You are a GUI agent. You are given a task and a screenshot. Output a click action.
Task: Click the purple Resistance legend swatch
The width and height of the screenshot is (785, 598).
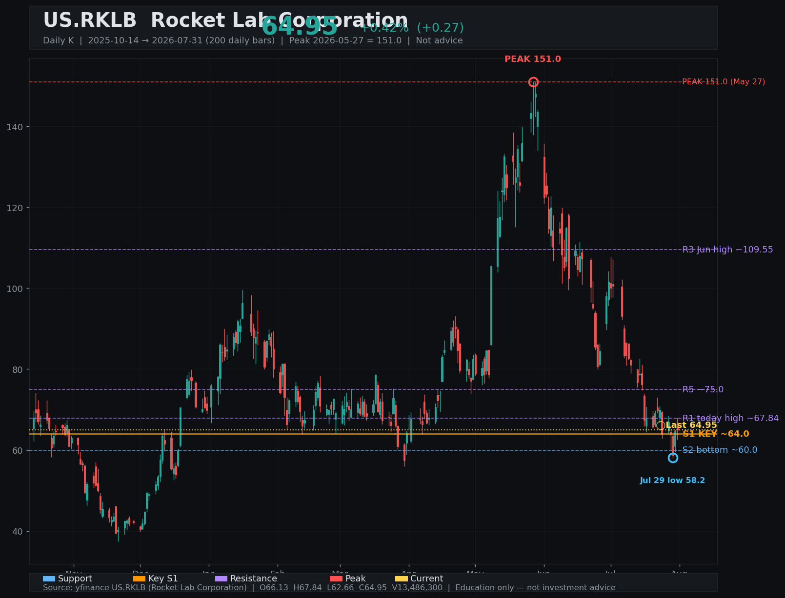tap(221, 579)
